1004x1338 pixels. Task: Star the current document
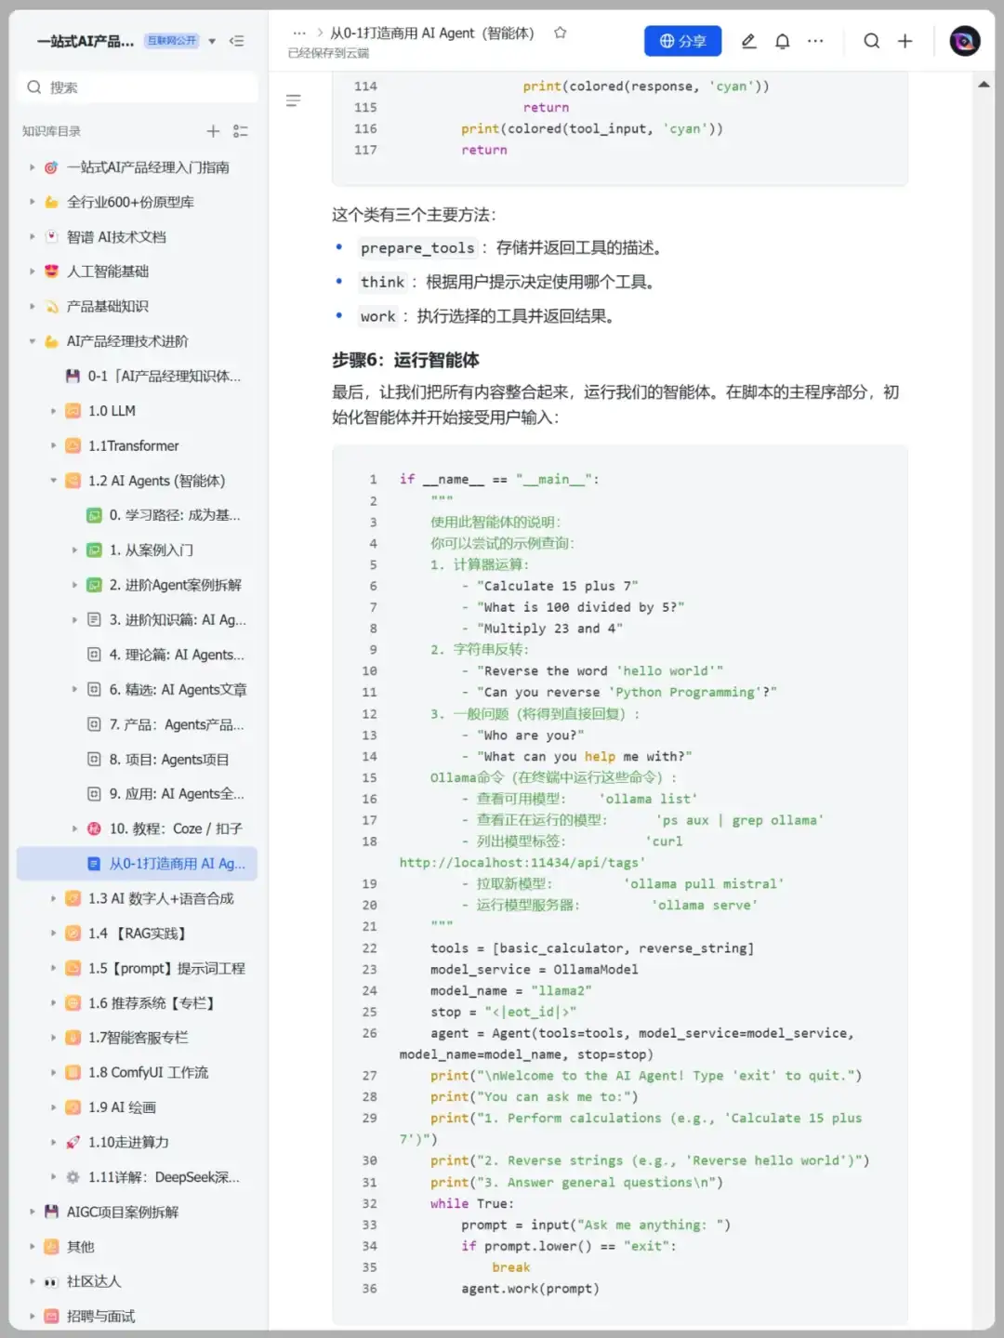tap(560, 32)
